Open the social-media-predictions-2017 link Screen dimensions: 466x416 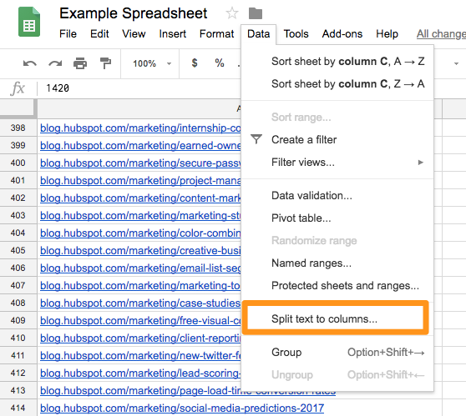182,408
